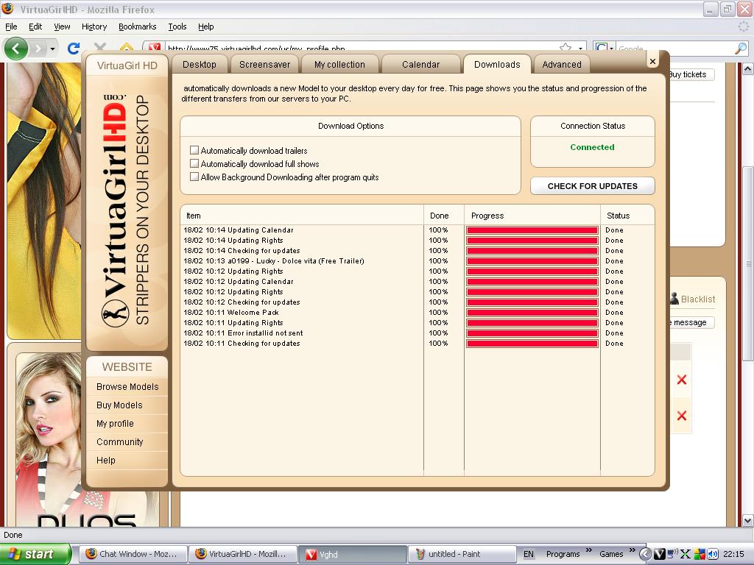The height and width of the screenshot is (565, 754).
Task: Select the Downloads tab
Action: (497, 65)
